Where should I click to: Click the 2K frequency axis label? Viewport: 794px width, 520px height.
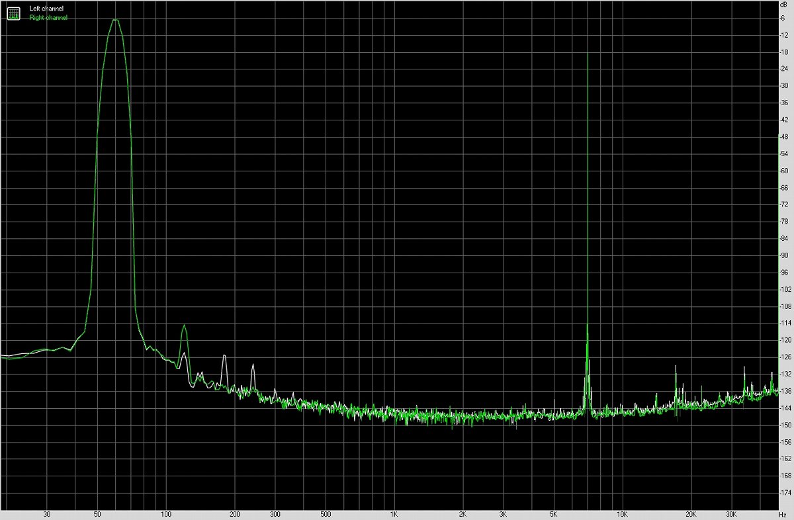pyautogui.click(x=463, y=513)
